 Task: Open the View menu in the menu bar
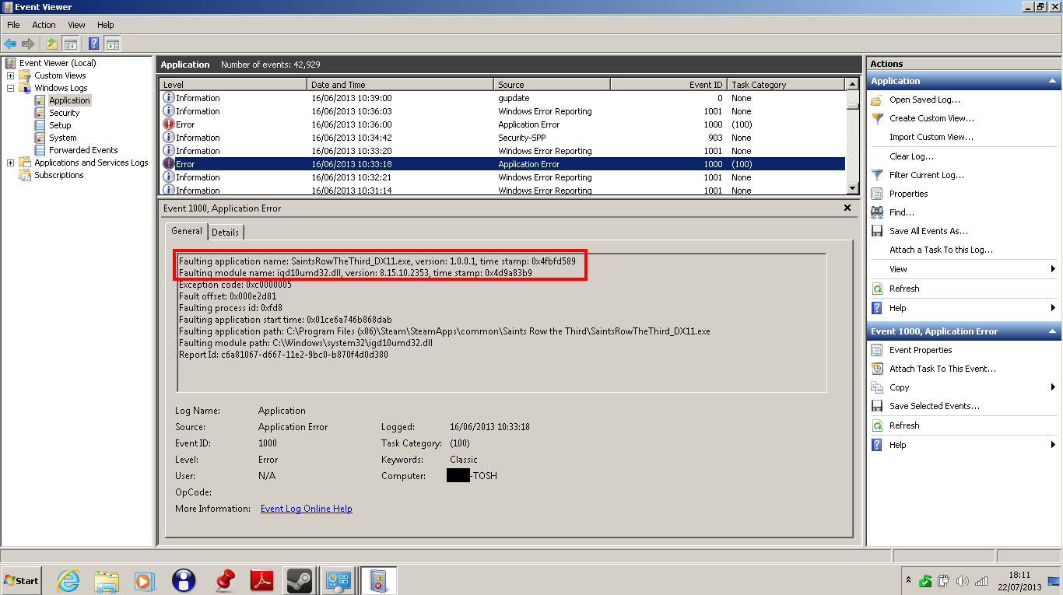click(x=76, y=25)
